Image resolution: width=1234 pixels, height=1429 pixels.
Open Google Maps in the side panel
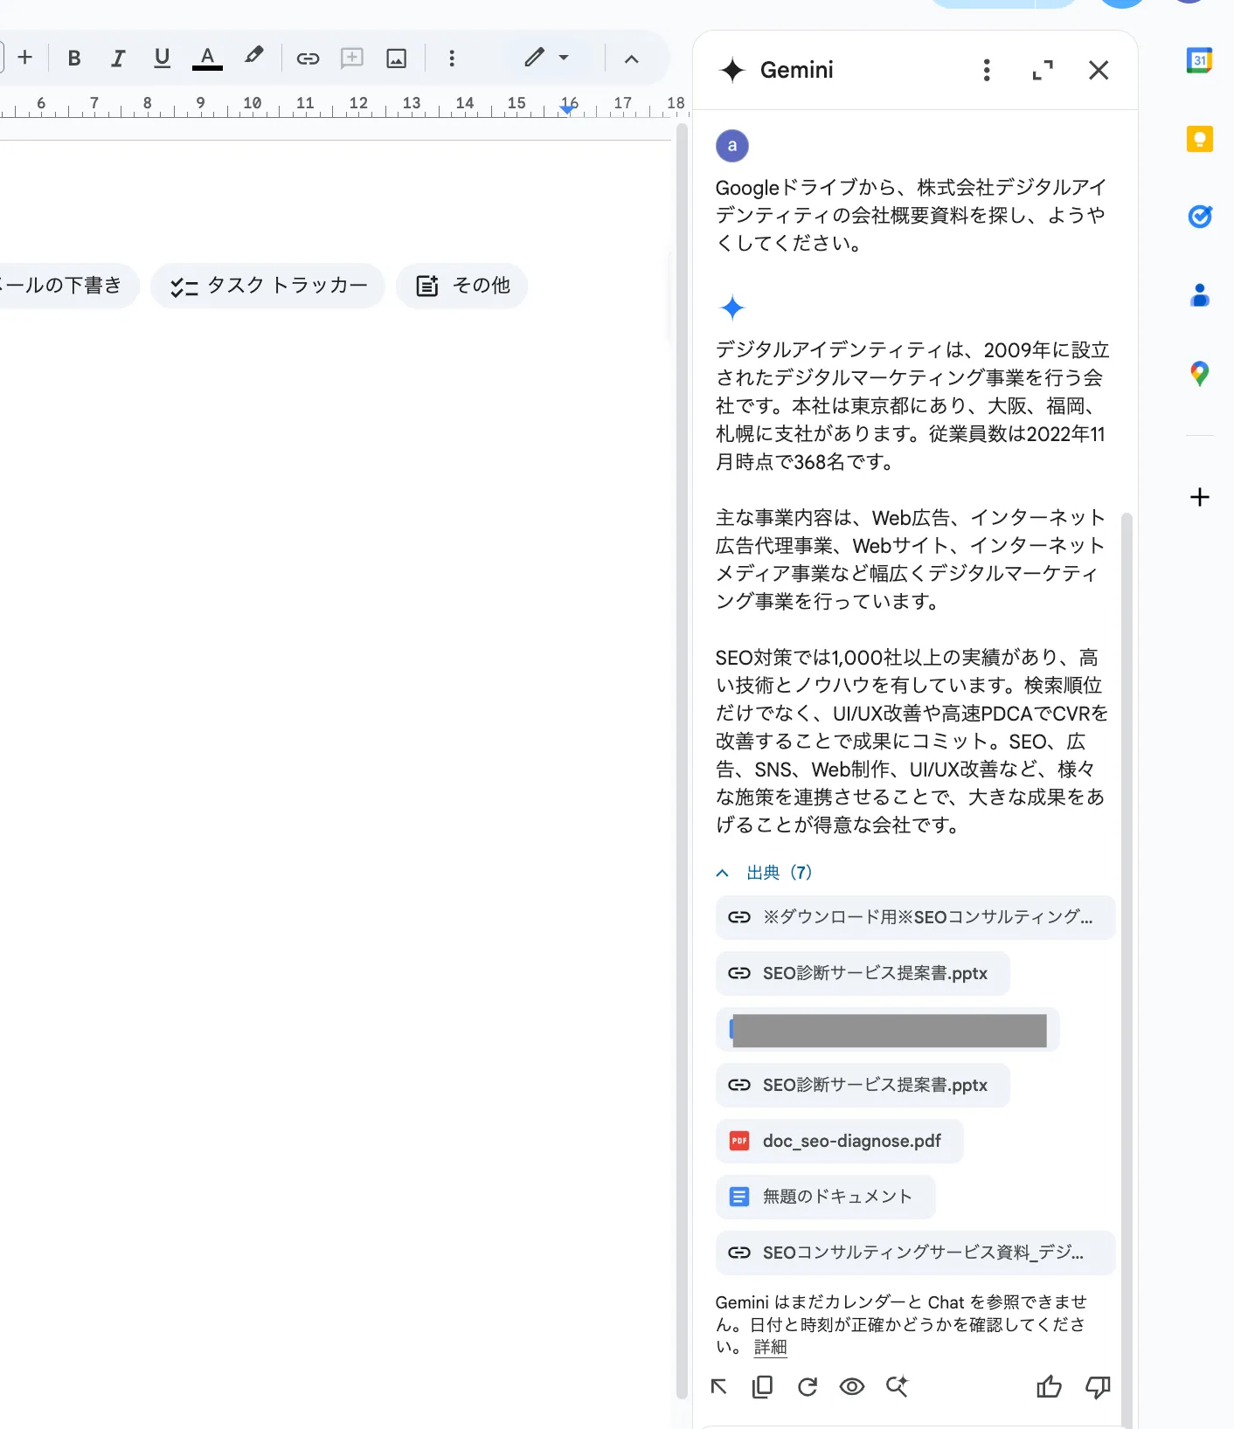[x=1199, y=374]
